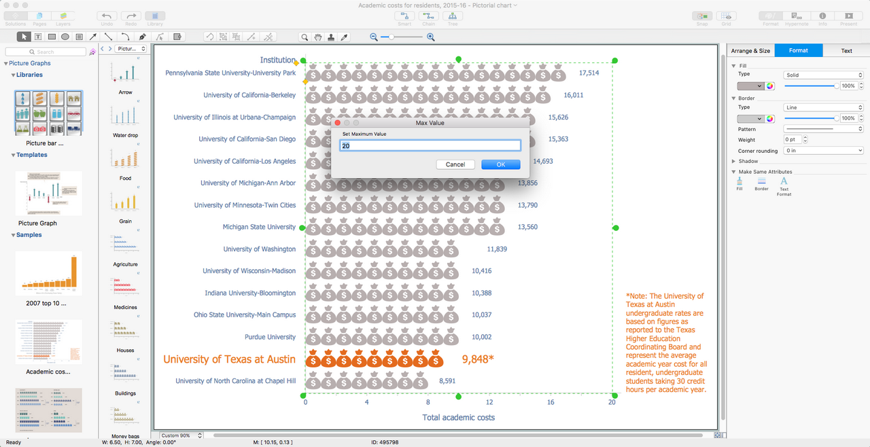Select the Text tool in the toolbar
The image size is (870, 447).
coord(37,37)
